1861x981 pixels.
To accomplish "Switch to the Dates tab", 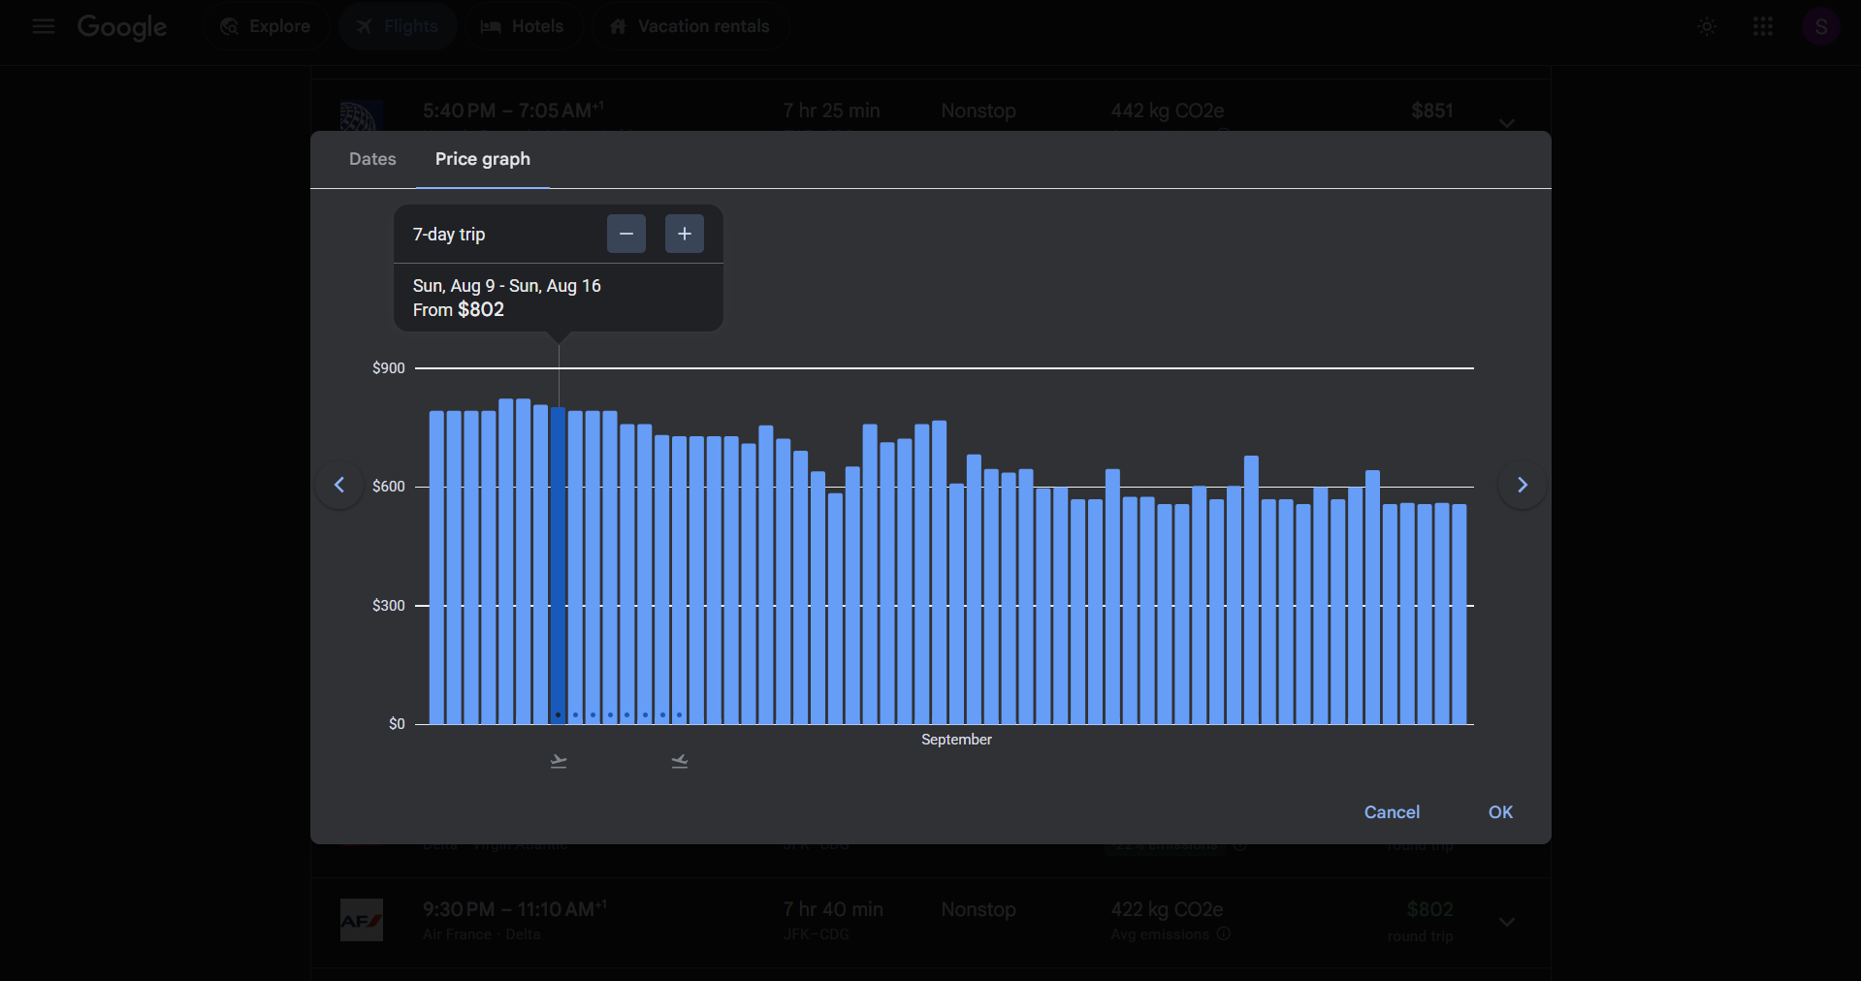I will (x=372, y=159).
